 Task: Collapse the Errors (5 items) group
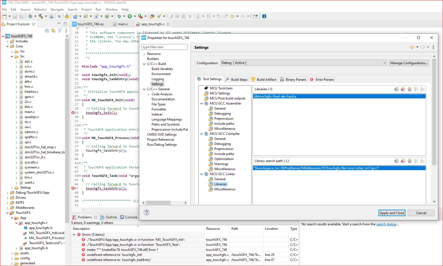pyautogui.click(x=74, y=235)
